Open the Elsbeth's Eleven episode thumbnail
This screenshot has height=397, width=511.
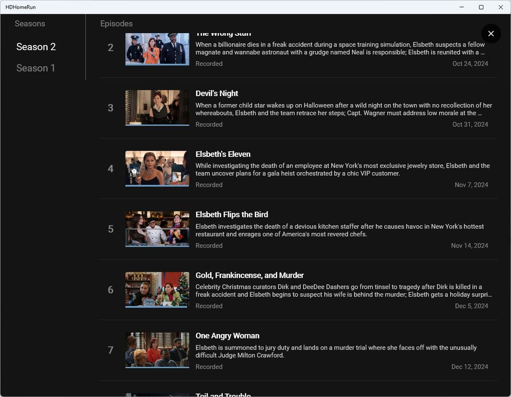(157, 169)
